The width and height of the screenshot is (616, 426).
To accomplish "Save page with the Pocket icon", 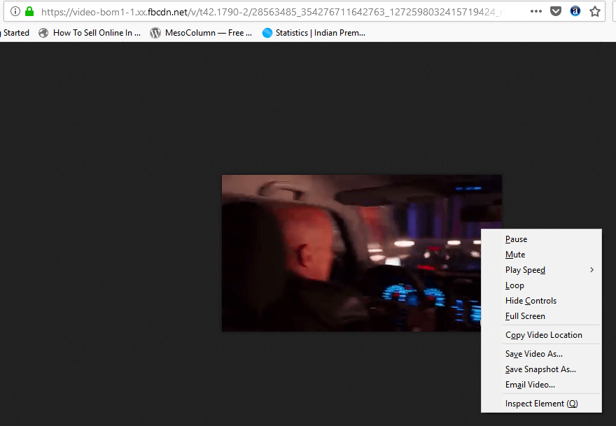I will 556,11.
